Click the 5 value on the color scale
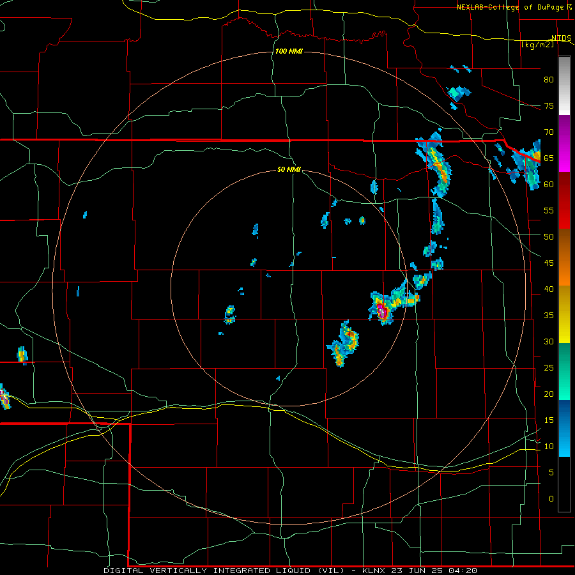This screenshot has width=575, height=575. [x=551, y=473]
